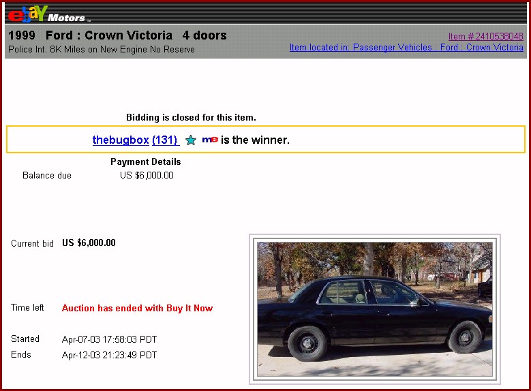531x391 pixels.
Task: View the (131) feedback score link
Action: click(165, 140)
